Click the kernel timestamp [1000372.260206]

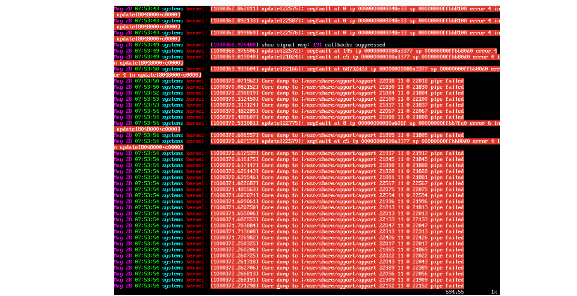[x=235, y=250]
